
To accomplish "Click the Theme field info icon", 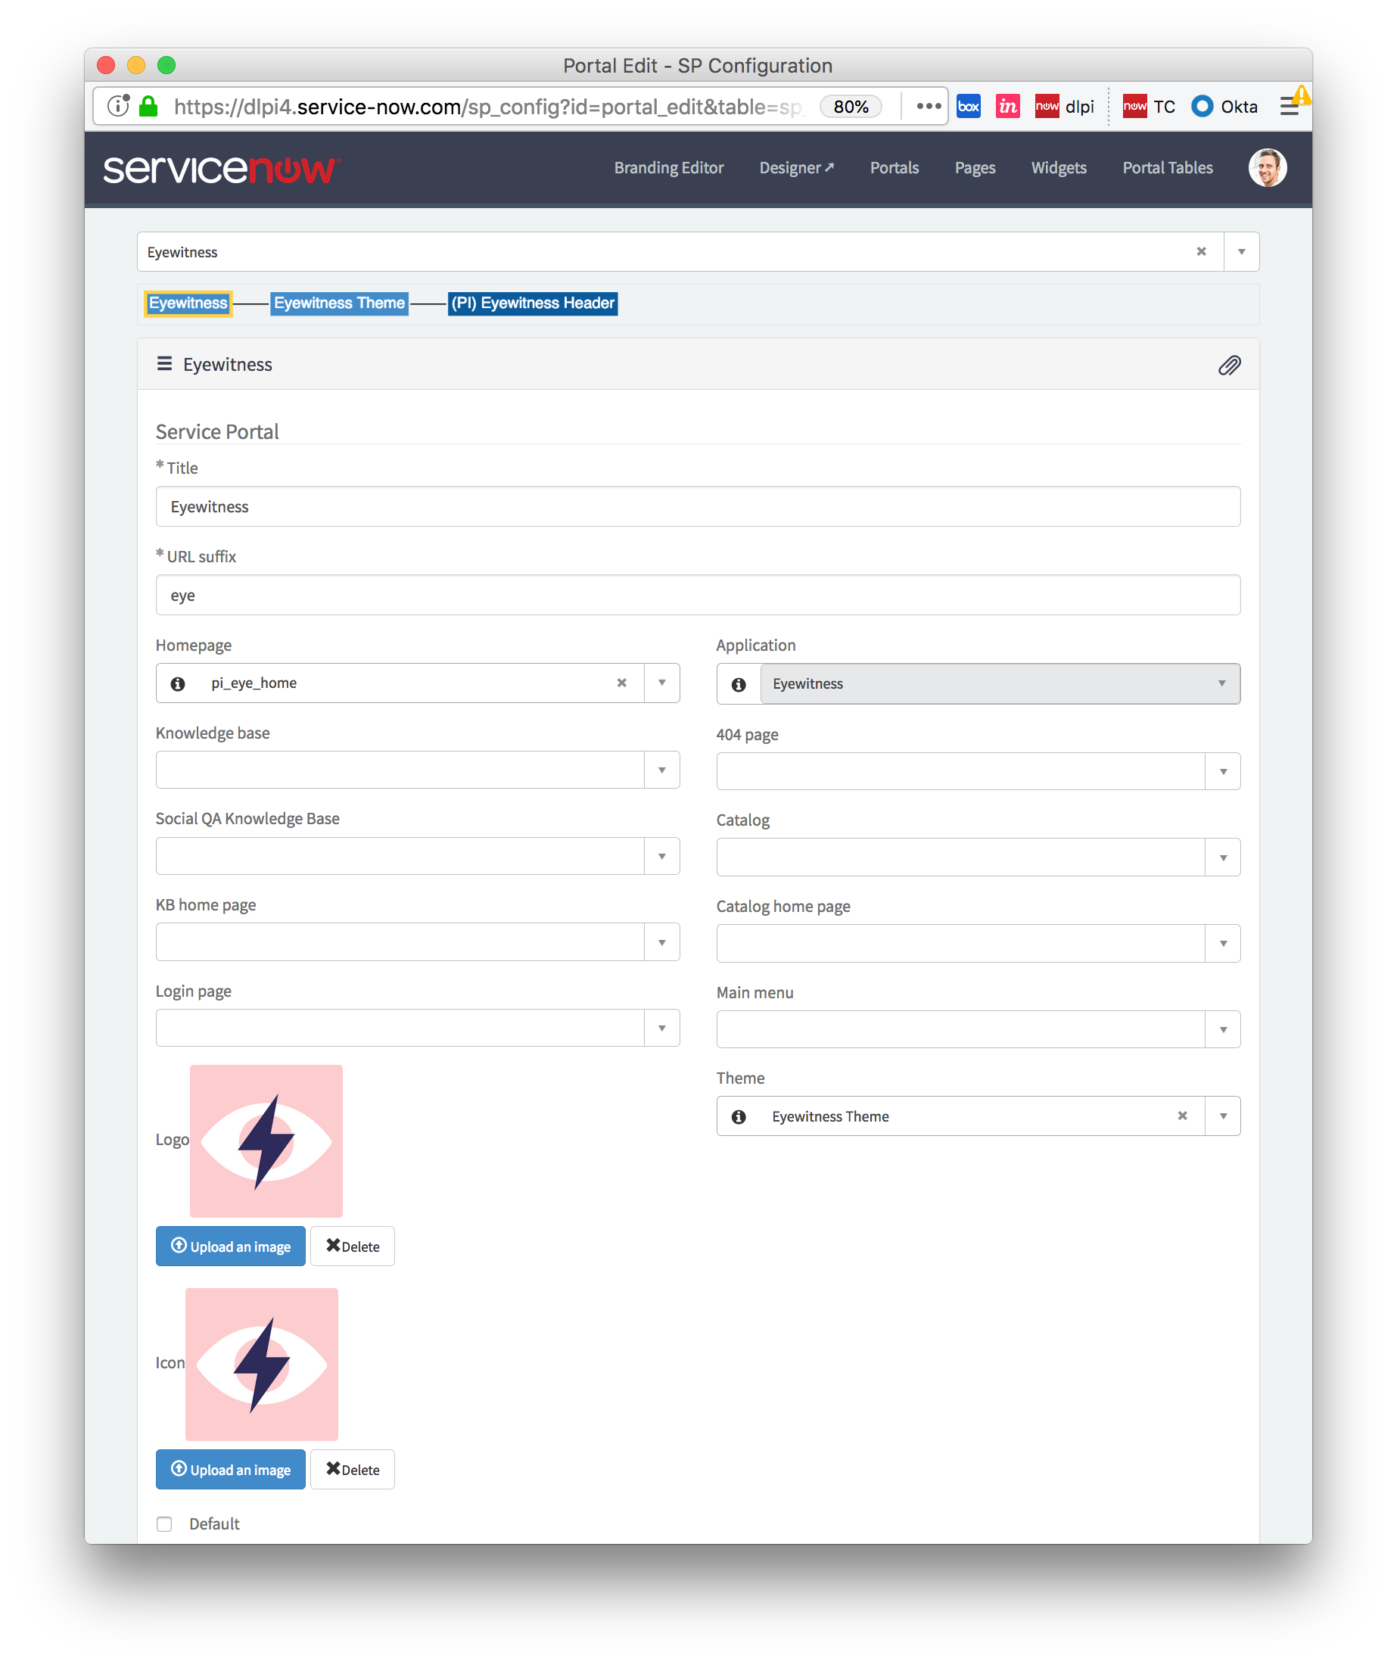I will 738,1116.
